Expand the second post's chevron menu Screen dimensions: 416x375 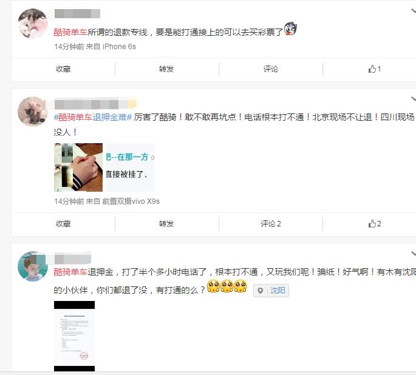[414, 99]
